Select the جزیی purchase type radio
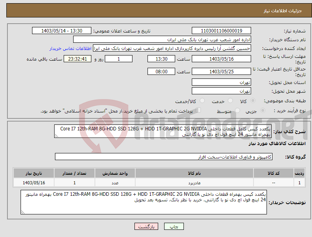The height and width of the screenshot is (237, 312). pyautogui.click(x=263, y=110)
